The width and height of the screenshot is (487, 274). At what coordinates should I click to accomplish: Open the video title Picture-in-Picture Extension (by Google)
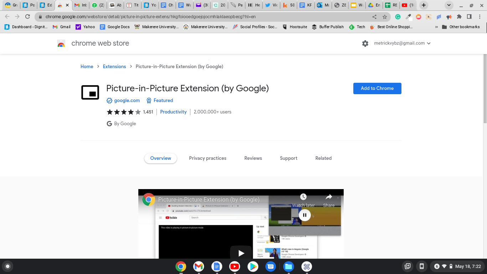tap(209, 200)
